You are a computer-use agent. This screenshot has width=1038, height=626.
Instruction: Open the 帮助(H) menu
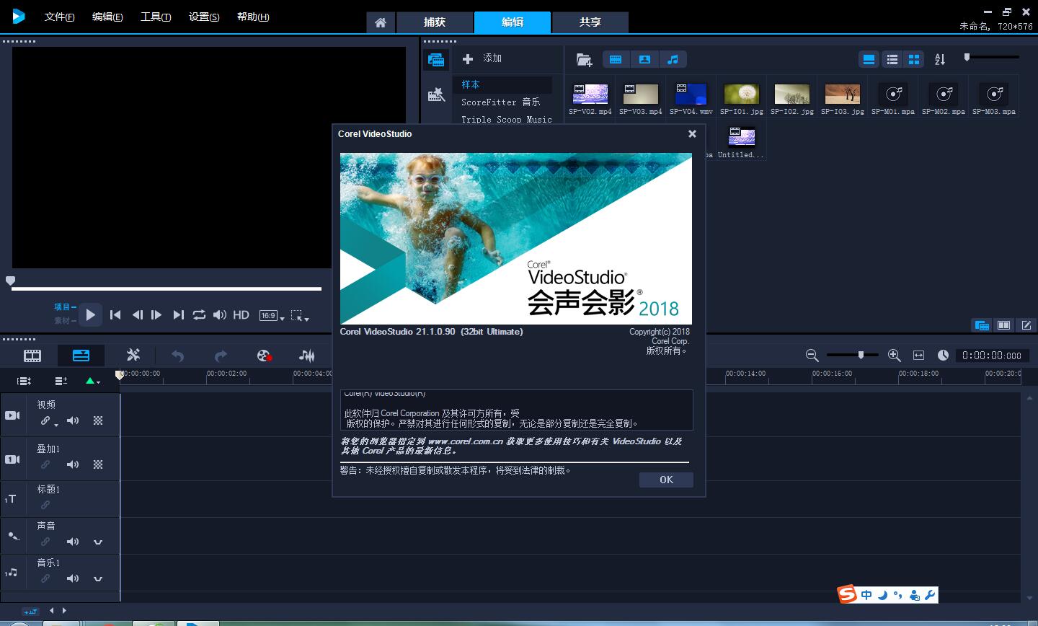253,17
